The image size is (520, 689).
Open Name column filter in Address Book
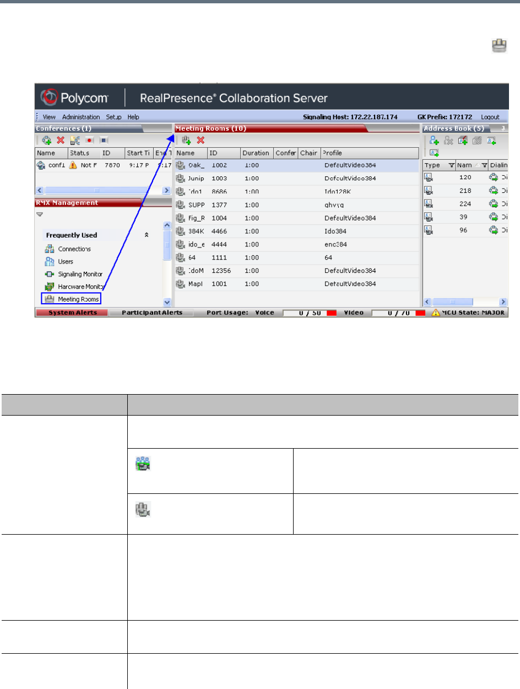click(x=485, y=165)
